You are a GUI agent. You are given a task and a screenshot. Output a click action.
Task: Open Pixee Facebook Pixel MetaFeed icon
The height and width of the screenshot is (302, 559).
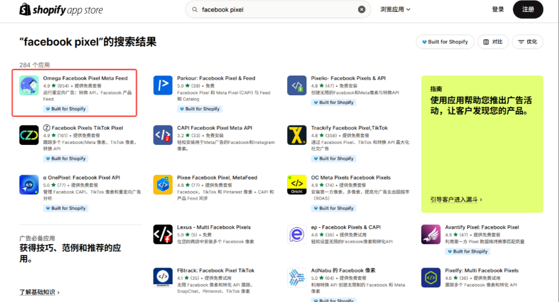(163, 184)
